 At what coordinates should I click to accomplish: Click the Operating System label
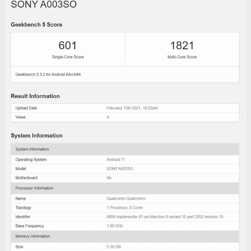[x=31, y=160]
